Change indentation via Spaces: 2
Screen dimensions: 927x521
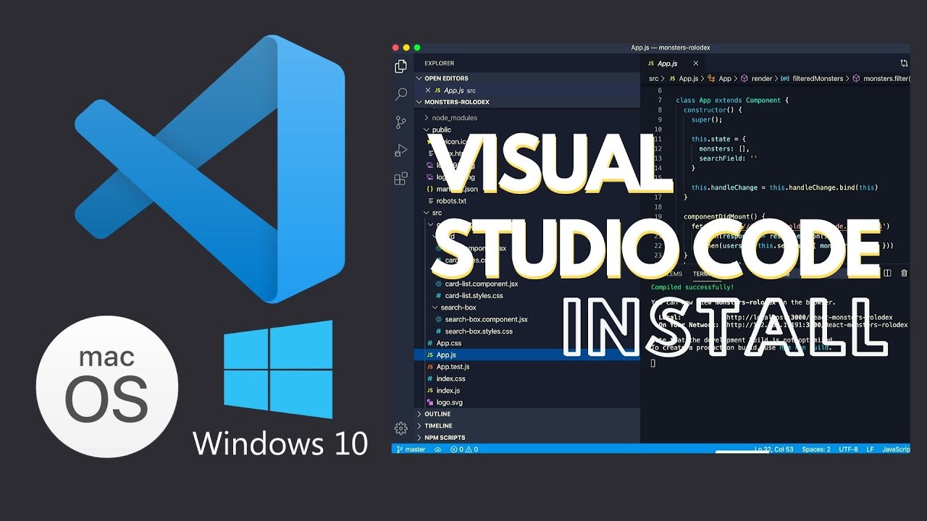click(x=816, y=449)
